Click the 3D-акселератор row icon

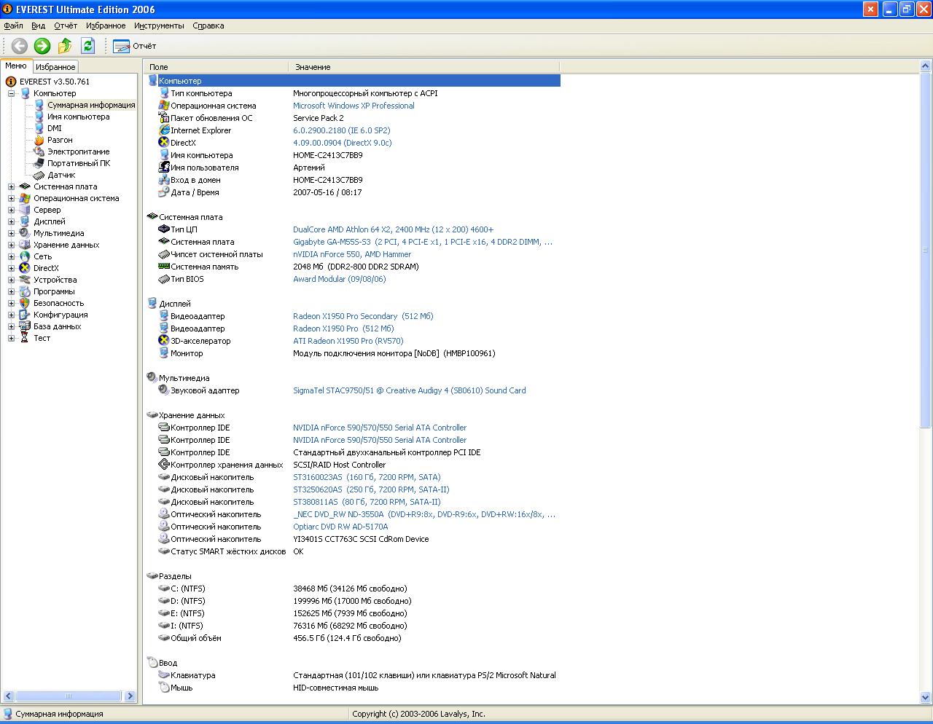[x=164, y=341]
